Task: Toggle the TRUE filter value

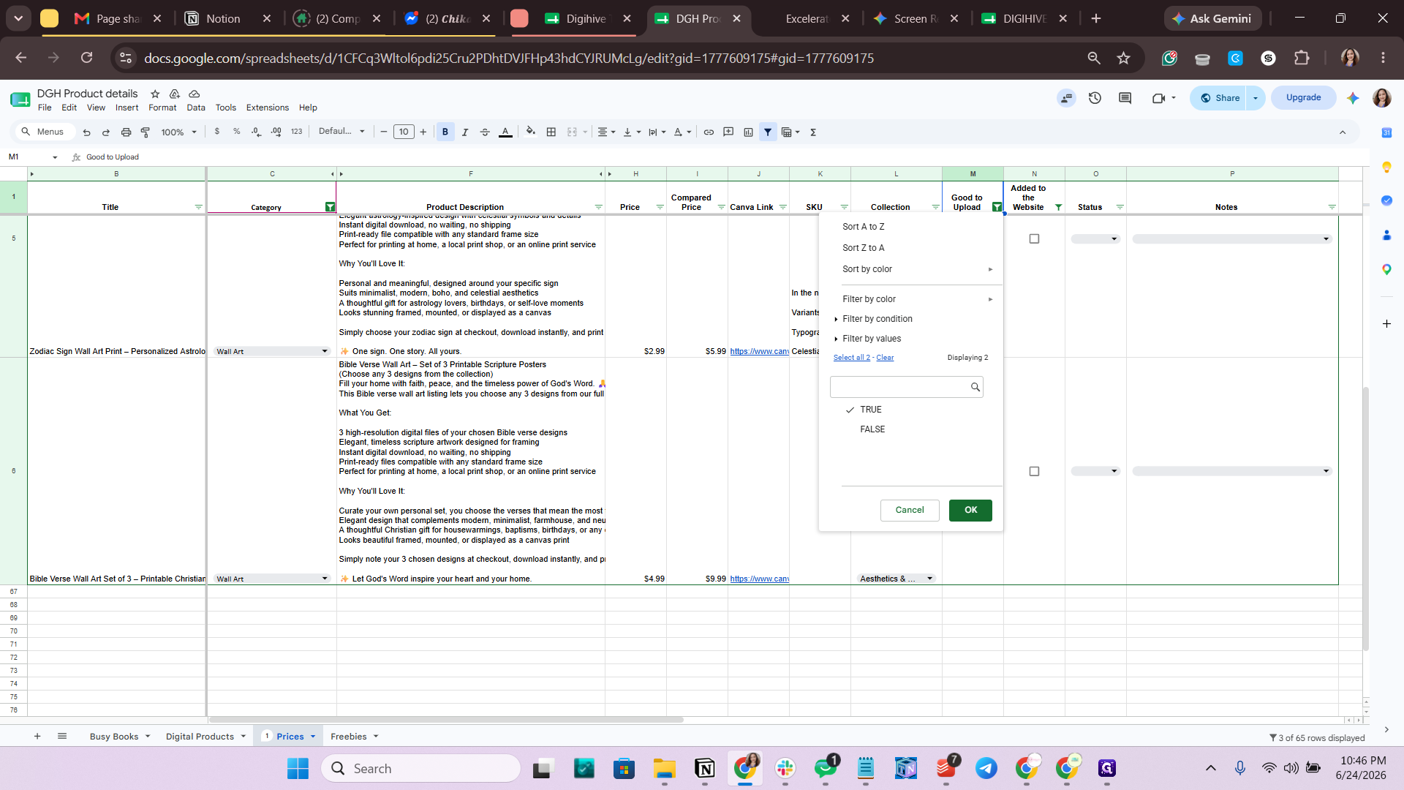Action: point(870,410)
